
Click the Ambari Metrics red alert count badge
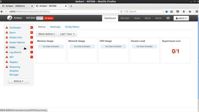(x=32, y=42)
